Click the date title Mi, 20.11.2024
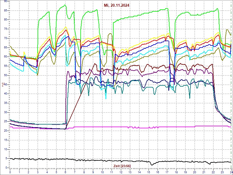 116,6
